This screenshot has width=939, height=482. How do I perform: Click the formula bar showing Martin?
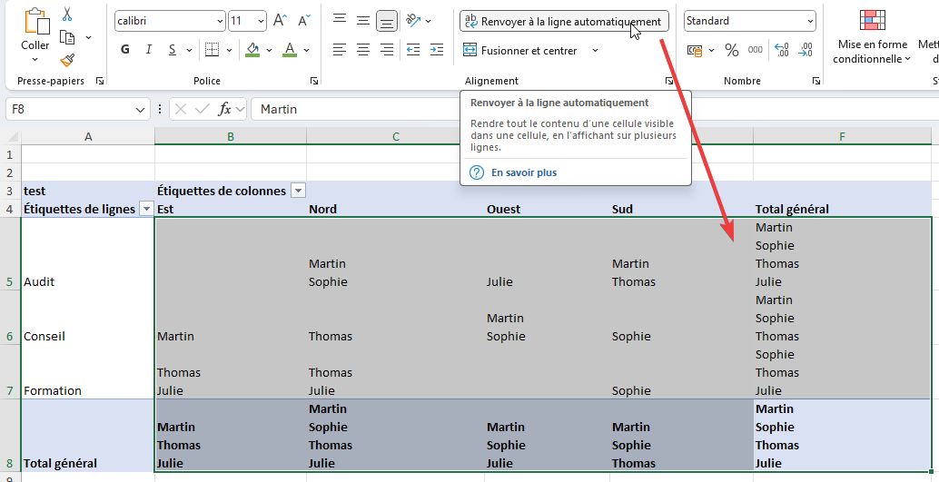(x=595, y=110)
